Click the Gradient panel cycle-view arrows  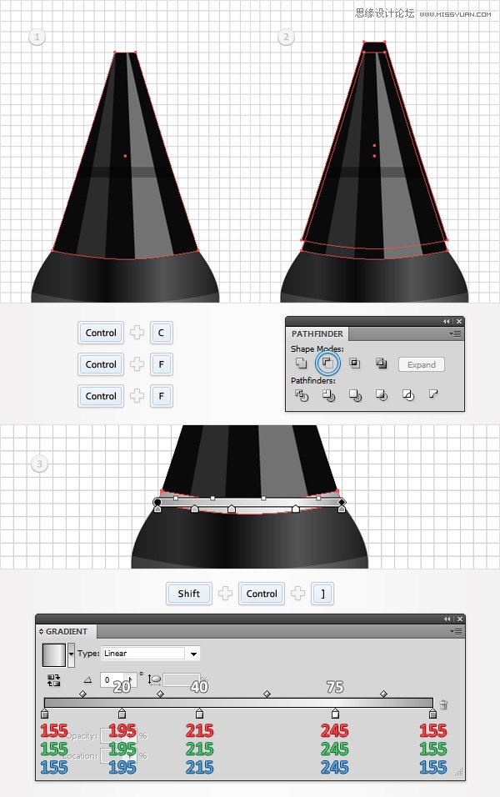click(41, 631)
